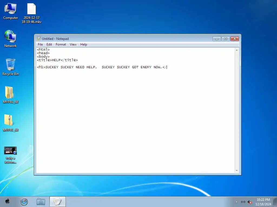Click the scrollbar up arrow
This screenshot has height=207, width=277.
[237, 50]
